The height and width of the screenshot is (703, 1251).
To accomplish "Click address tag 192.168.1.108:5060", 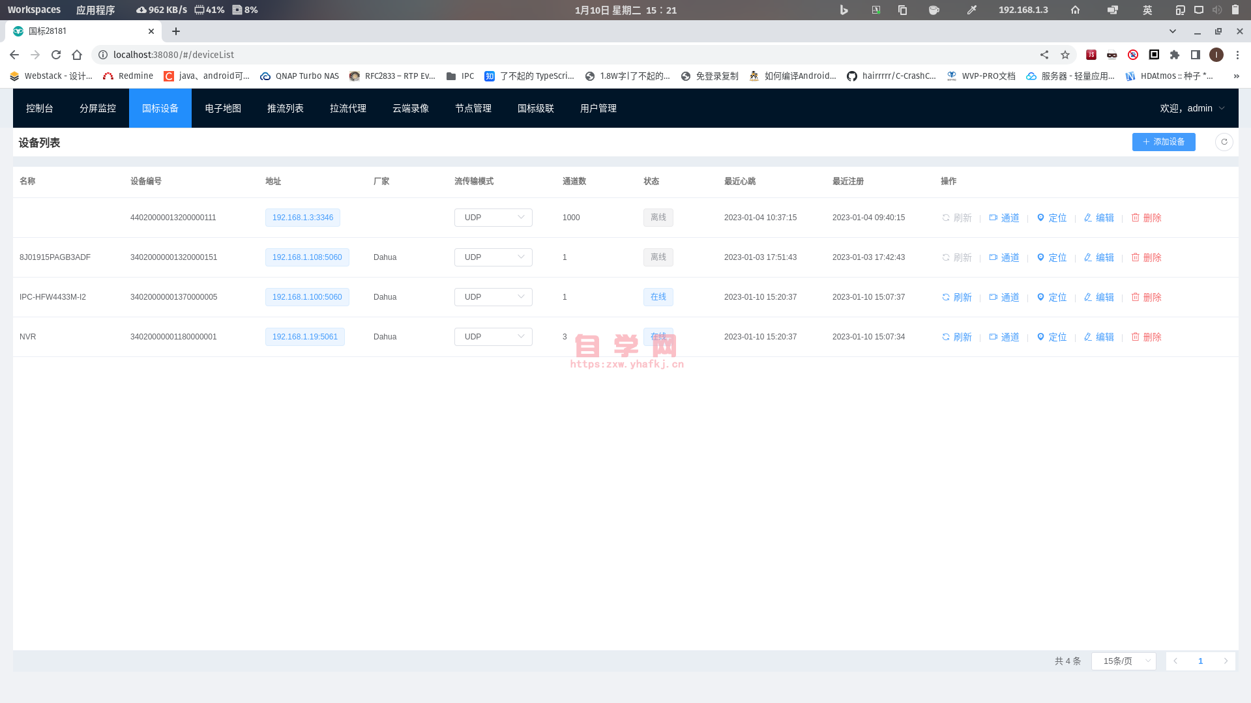I will coord(307,257).
